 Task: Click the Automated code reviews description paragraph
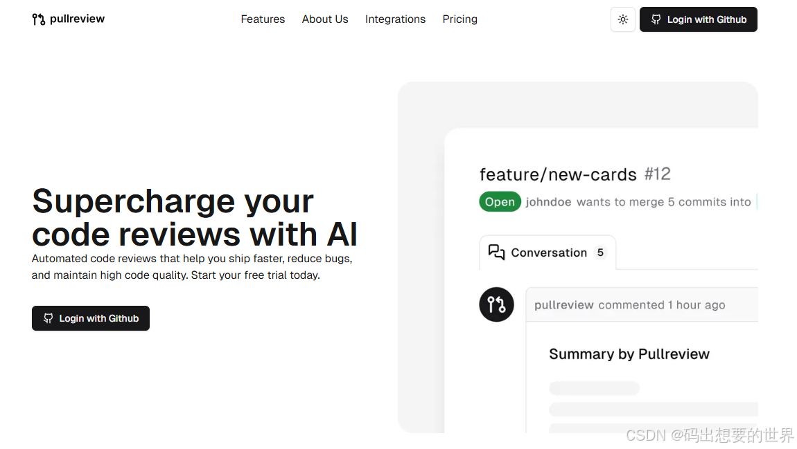pyautogui.click(x=192, y=267)
